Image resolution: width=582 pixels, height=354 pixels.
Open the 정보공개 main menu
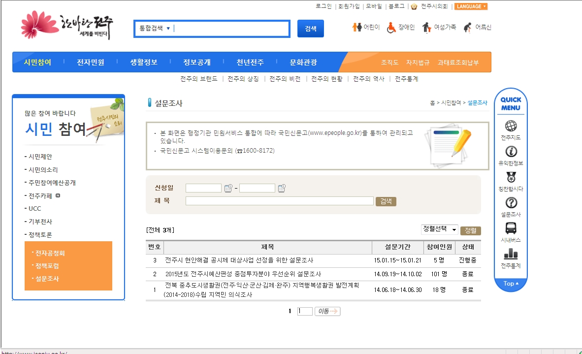tap(197, 63)
